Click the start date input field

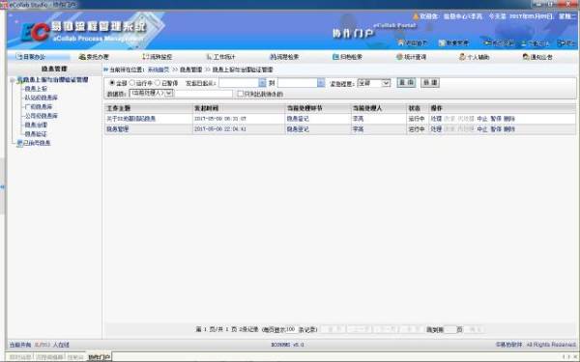coord(239,83)
